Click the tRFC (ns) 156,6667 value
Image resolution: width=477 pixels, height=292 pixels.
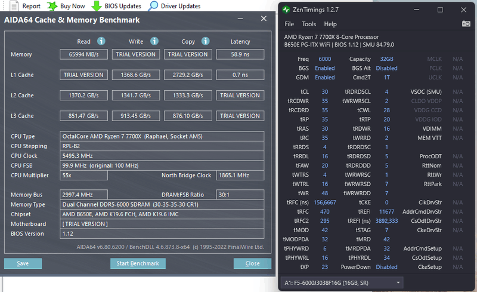[x=324, y=202]
